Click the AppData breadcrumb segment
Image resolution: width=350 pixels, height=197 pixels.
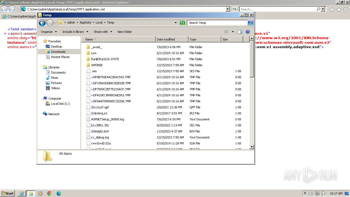[x=85, y=23]
